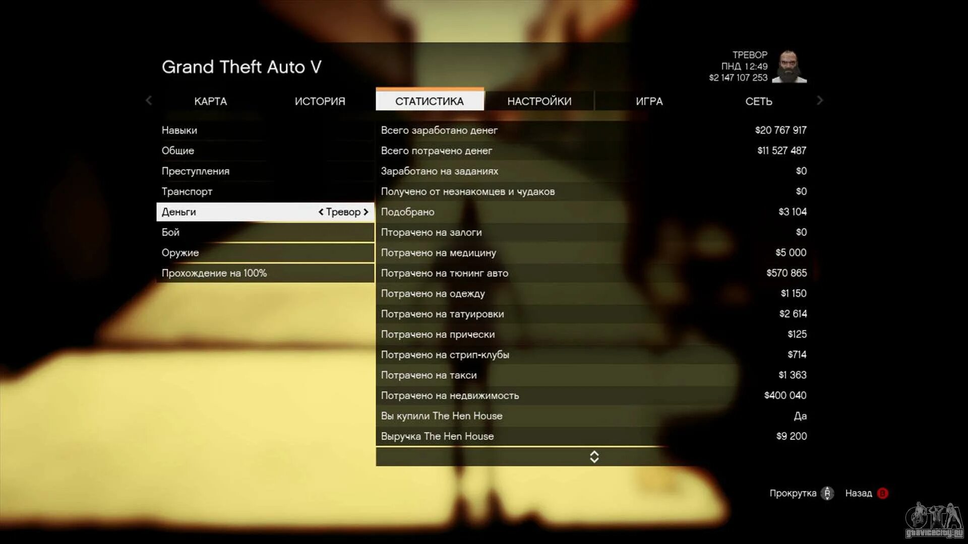Select Преступления from the left sidebar
The image size is (968, 544).
pyautogui.click(x=196, y=171)
